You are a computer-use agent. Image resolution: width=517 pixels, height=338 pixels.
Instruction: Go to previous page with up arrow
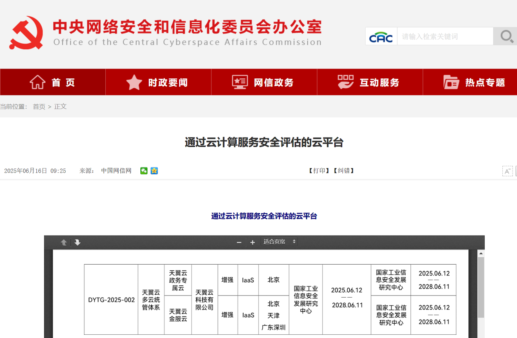click(x=64, y=242)
